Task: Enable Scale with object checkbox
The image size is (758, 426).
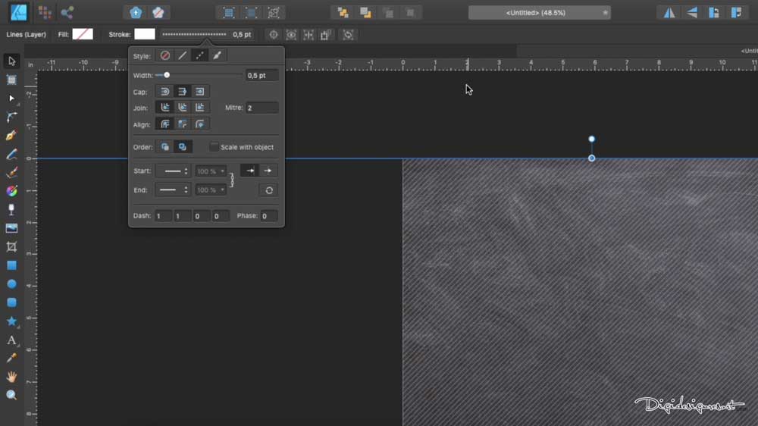Action: (x=214, y=147)
